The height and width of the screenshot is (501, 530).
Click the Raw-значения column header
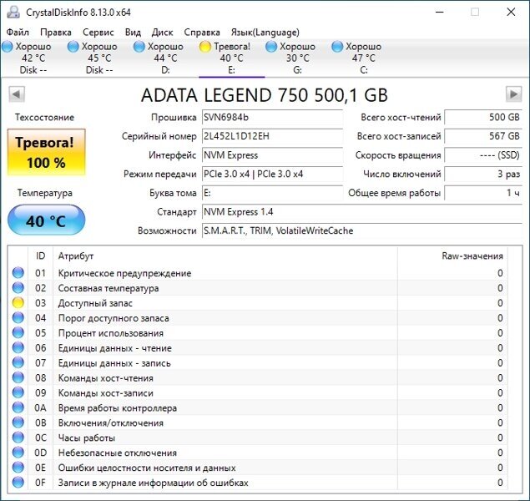point(452,256)
